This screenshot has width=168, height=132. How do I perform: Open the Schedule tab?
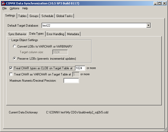click(x=47, y=16)
